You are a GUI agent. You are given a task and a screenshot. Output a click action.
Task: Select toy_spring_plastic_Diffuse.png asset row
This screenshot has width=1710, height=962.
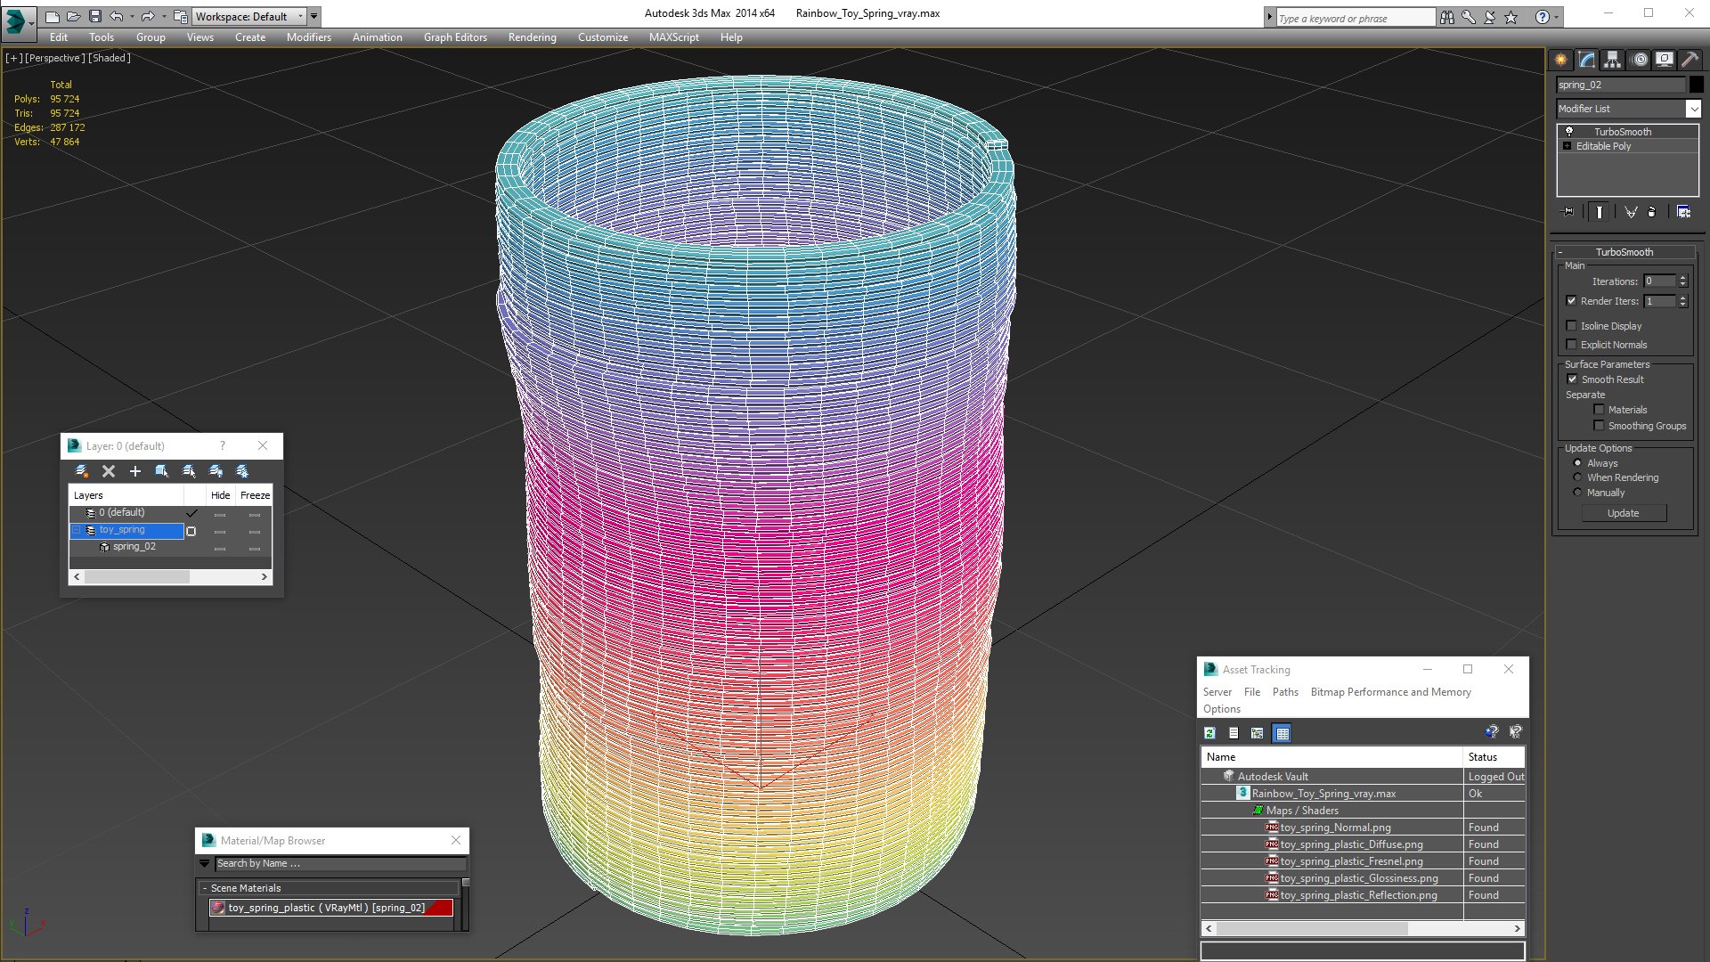click(x=1363, y=844)
